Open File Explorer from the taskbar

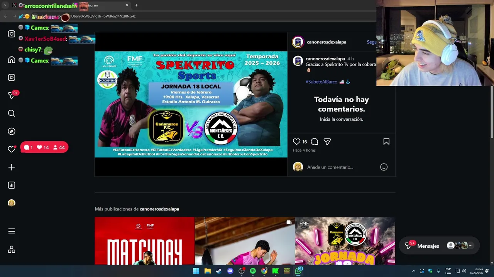pos(208,271)
